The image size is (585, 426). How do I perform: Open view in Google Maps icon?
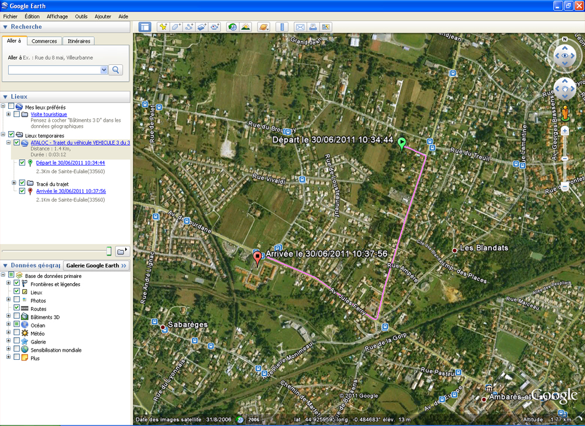click(326, 27)
